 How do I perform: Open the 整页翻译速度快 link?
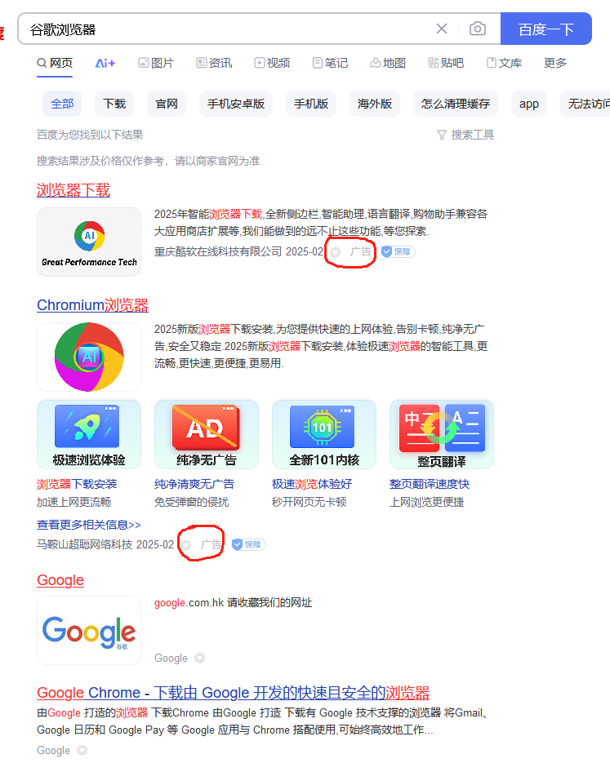pos(430,484)
